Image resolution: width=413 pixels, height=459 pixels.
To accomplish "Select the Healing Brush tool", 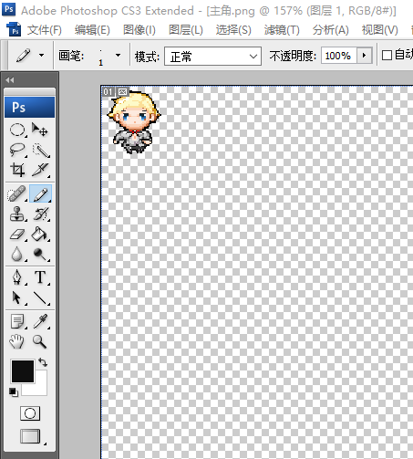I will (x=17, y=193).
